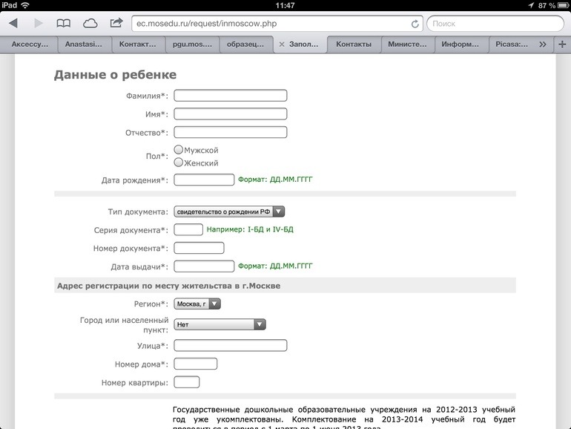The height and width of the screenshot is (429, 571).
Task: Switch to the Picasa tab
Action: (x=512, y=45)
